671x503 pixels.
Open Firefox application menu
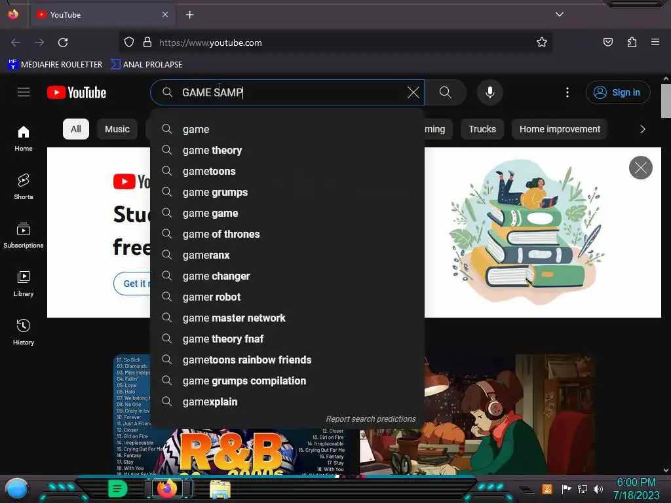655,42
